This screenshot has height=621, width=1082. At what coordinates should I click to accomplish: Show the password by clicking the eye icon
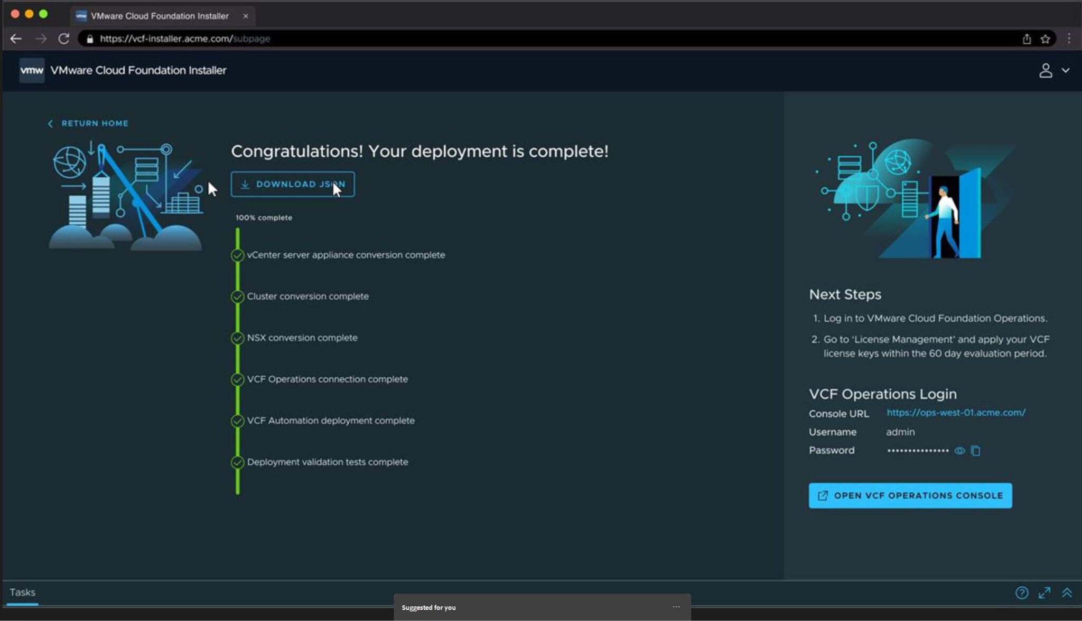click(x=959, y=450)
